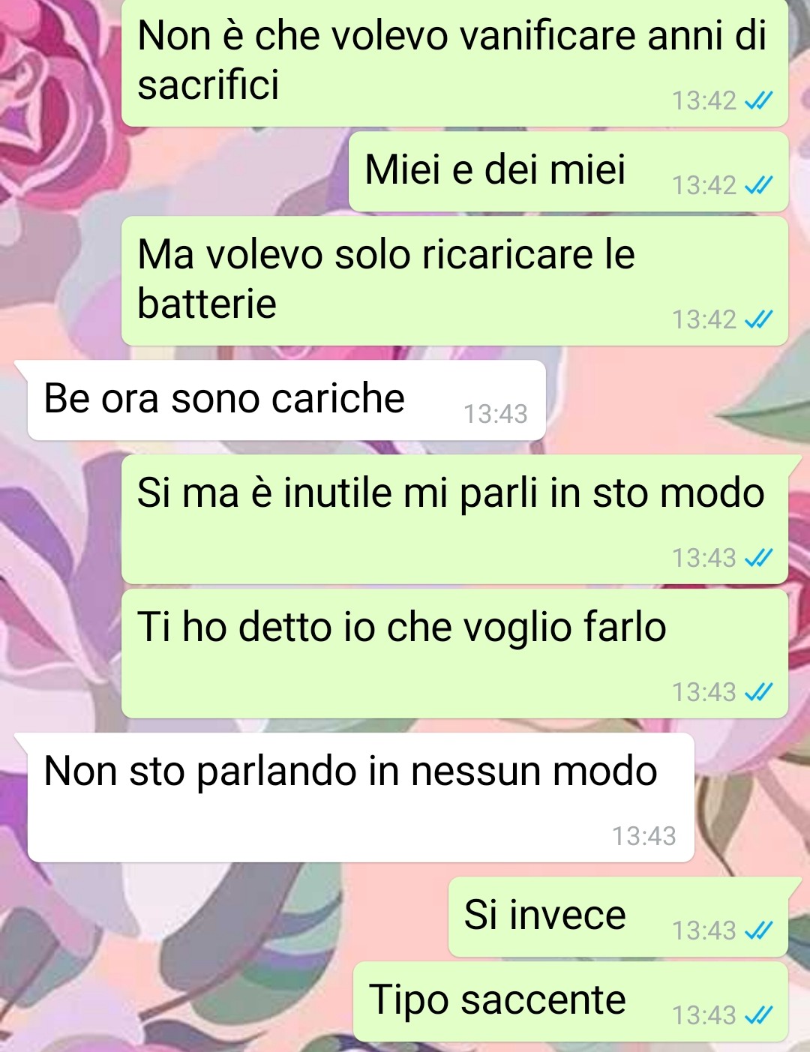Tap the double ticks on 'voglio farlo' message
810x1052 pixels.
click(758, 692)
